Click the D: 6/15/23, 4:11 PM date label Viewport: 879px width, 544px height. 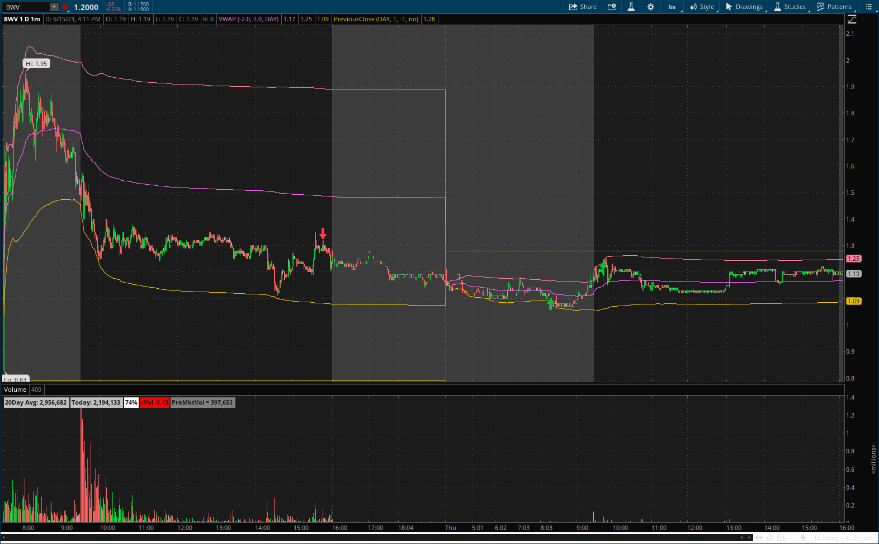(73, 19)
